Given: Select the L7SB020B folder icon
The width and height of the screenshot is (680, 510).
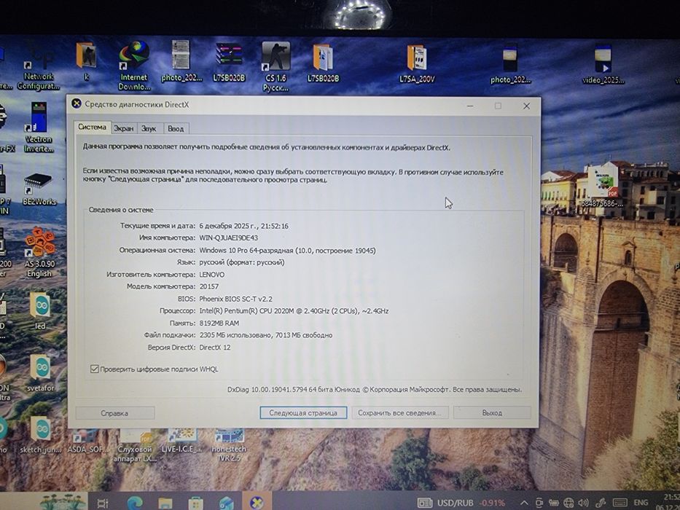Looking at the screenshot, I should pos(324,63).
